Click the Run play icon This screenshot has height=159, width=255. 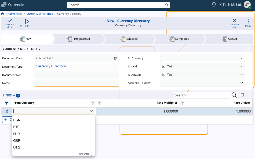(27, 21)
